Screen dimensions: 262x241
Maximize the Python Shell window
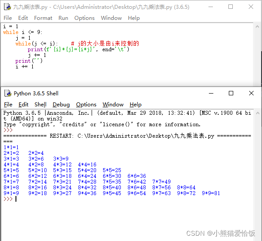click(231, 93)
